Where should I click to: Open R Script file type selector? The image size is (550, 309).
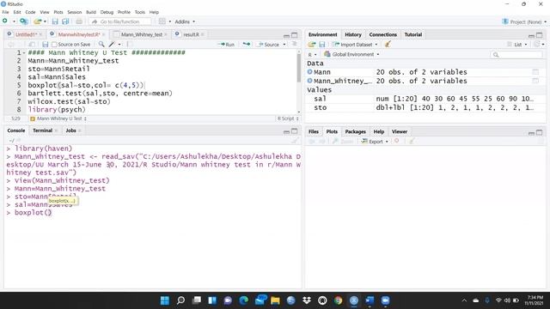(x=288, y=118)
